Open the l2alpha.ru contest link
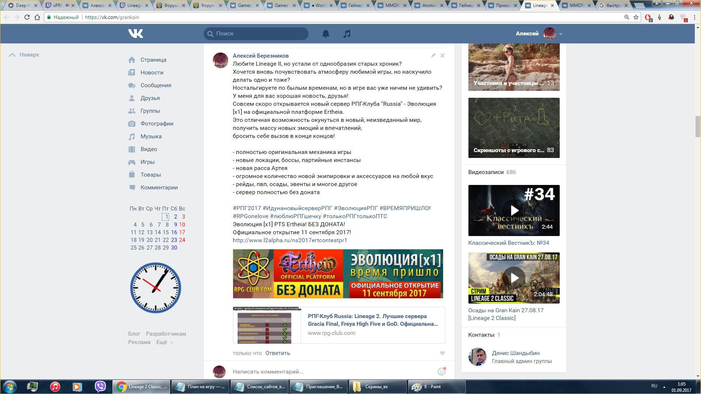 [x=290, y=240]
